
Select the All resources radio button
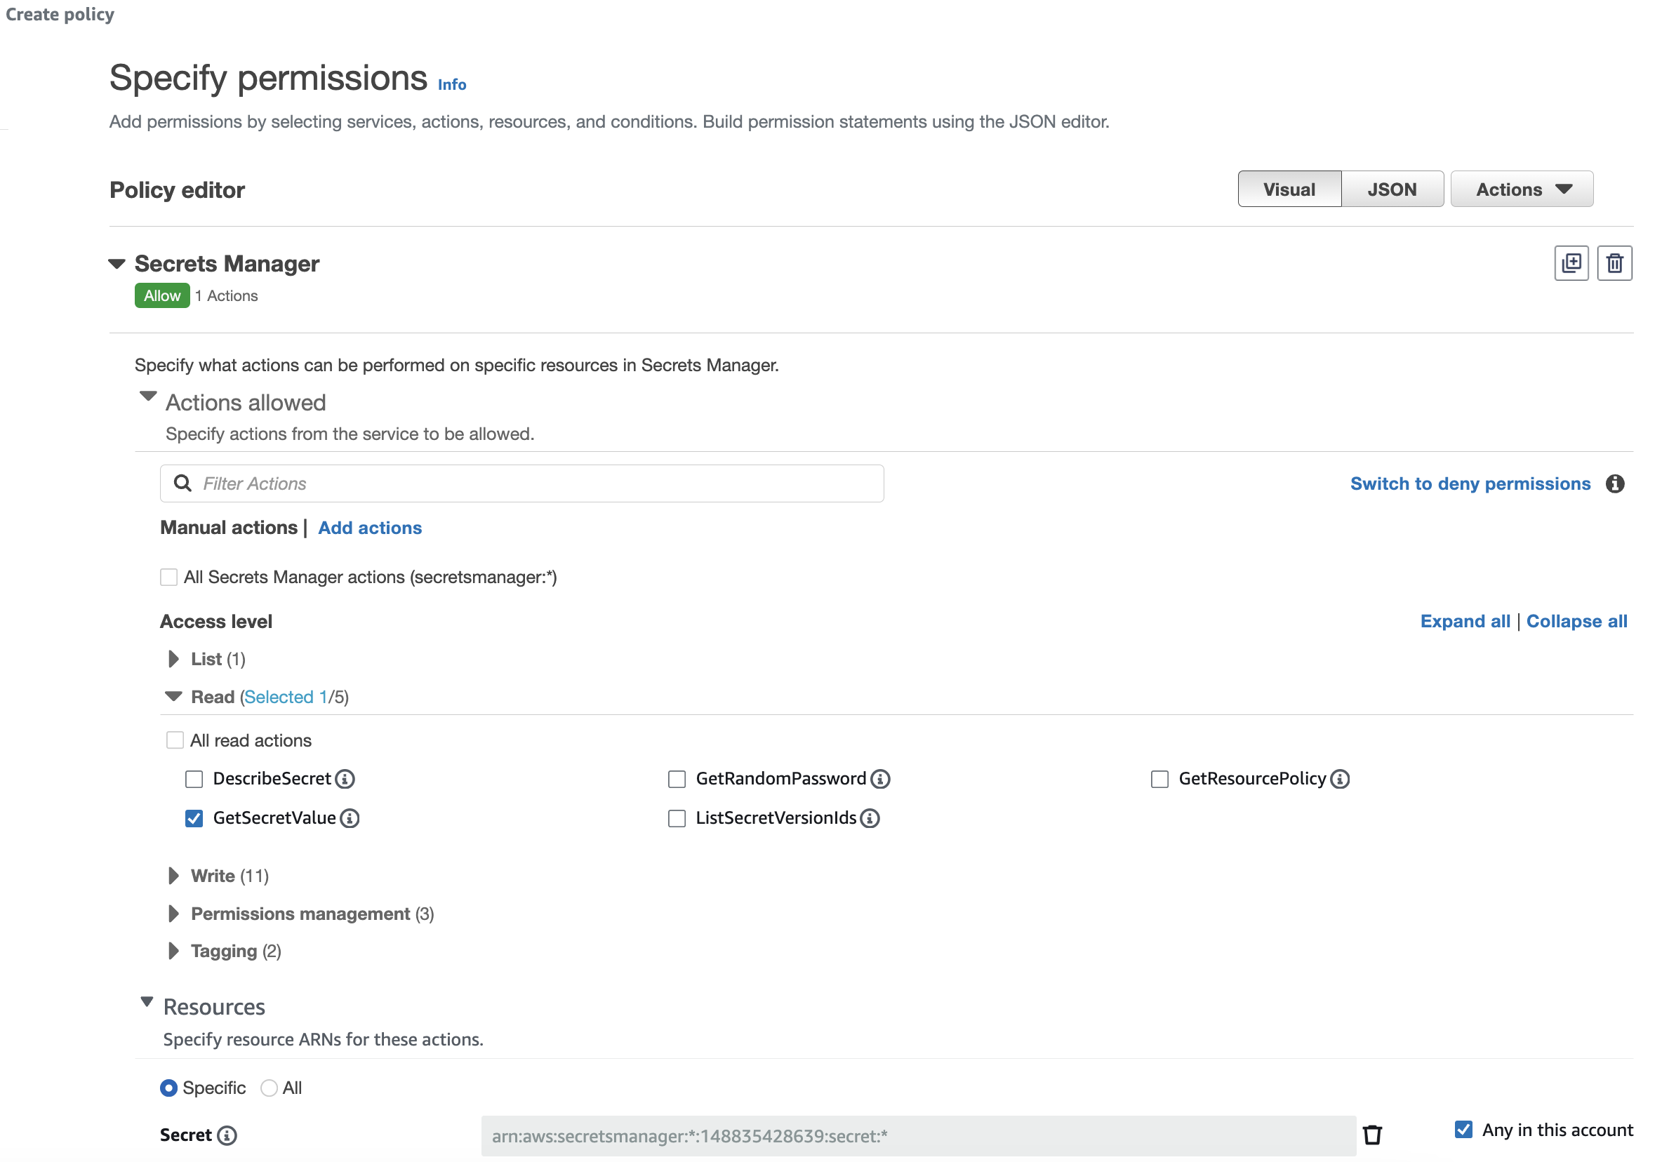(x=270, y=1088)
